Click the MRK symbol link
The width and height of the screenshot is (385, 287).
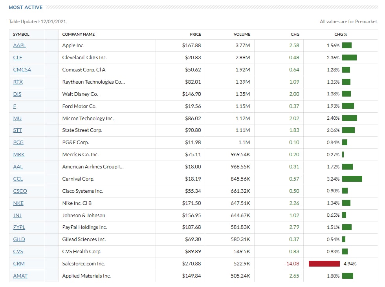(19, 155)
